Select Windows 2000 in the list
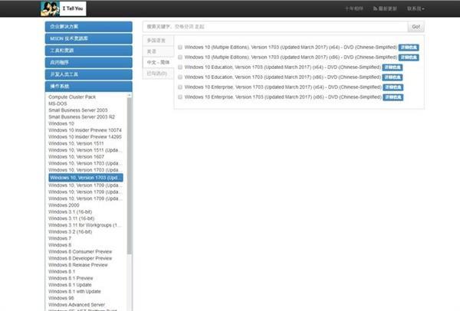Image resolution: width=460 pixels, height=311 pixels. (64, 205)
